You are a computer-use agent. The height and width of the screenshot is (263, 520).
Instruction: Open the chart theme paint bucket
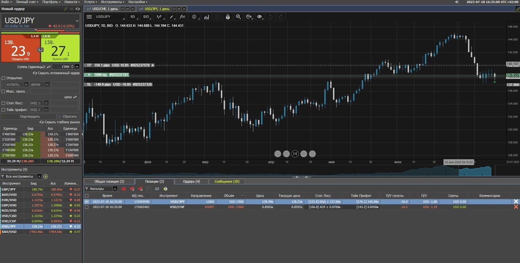(249, 17)
